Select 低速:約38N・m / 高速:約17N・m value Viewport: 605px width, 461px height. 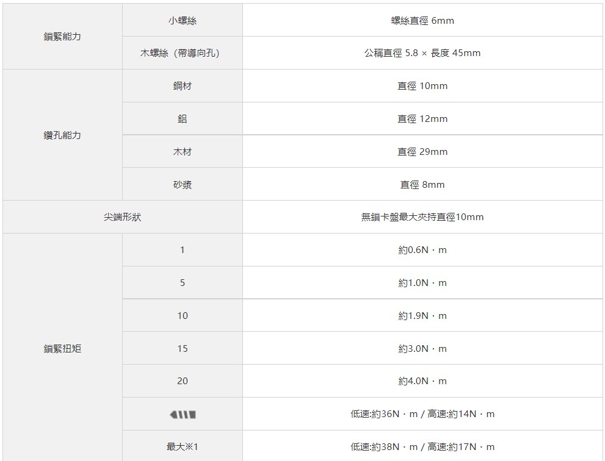[422, 447]
